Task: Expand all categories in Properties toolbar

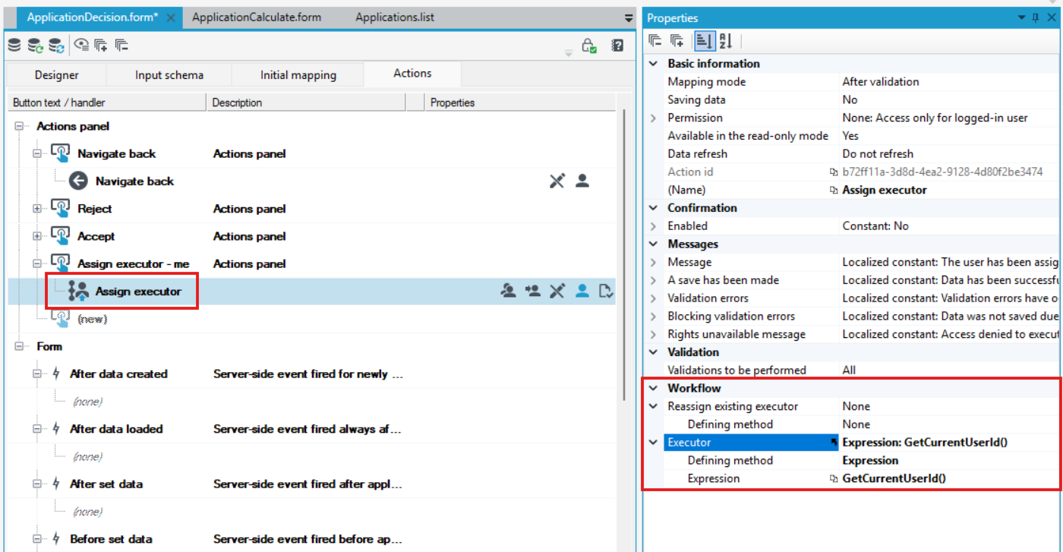Action: 677,41
